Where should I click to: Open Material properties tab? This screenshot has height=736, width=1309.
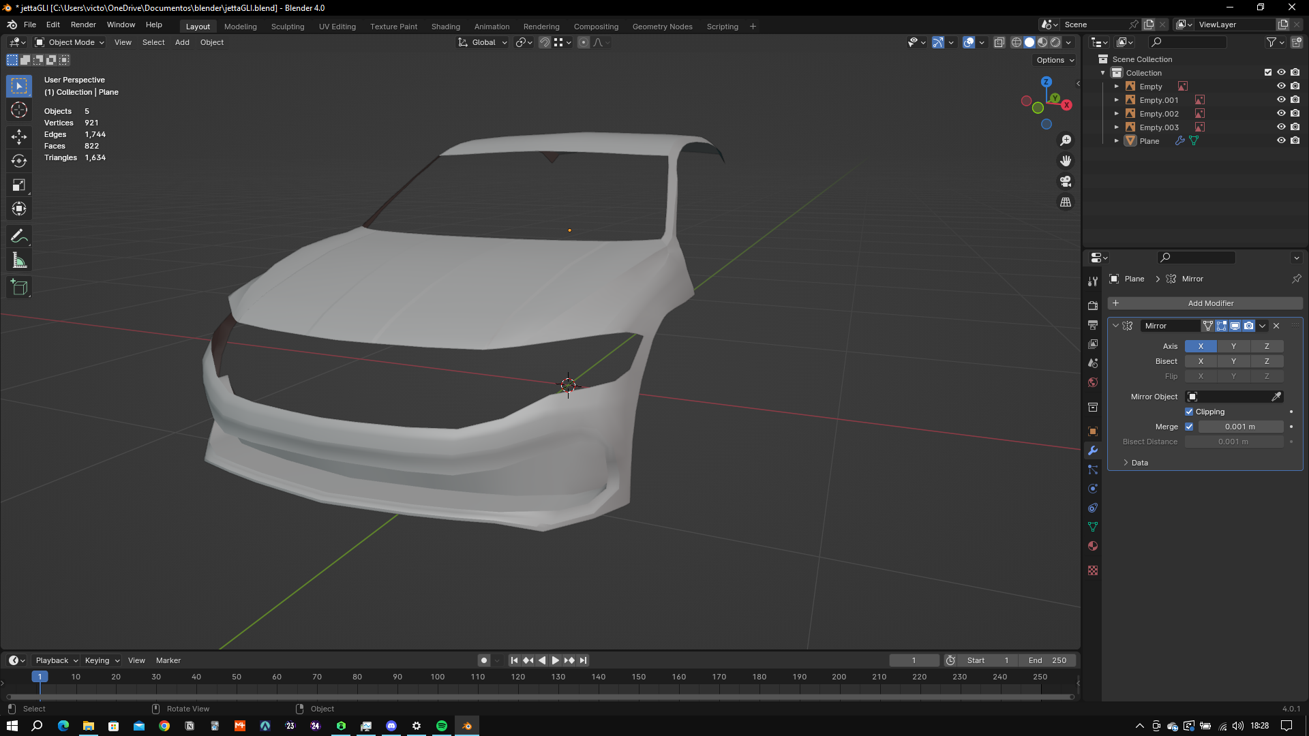(x=1093, y=546)
